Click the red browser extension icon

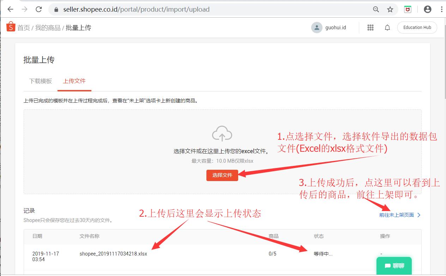[408, 10]
